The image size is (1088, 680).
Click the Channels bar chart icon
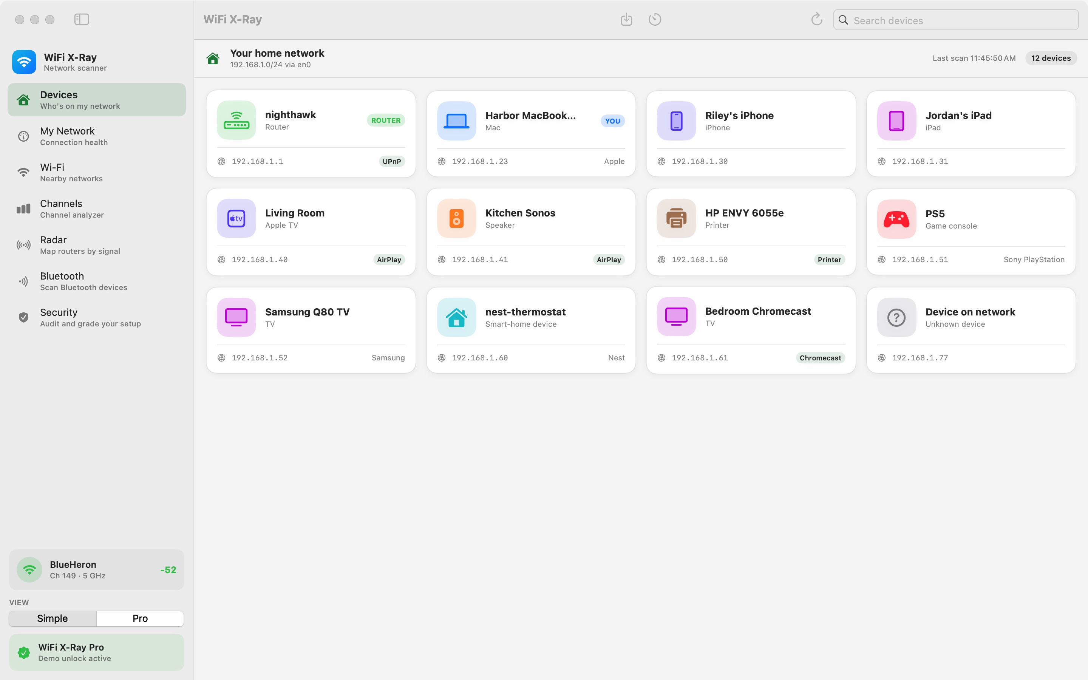(23, 209)
